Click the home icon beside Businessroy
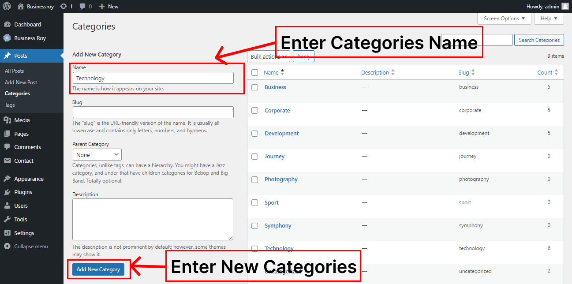572x284 pixels. pyautogui.click(x=21, y=7)
